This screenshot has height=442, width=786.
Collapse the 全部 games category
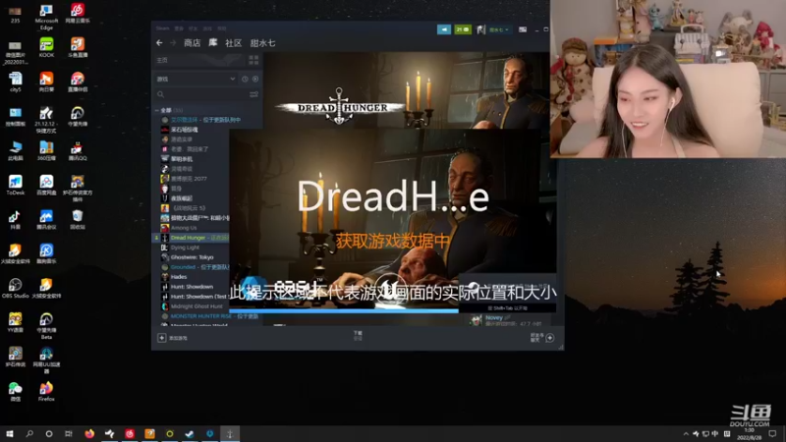click(157, 110)
